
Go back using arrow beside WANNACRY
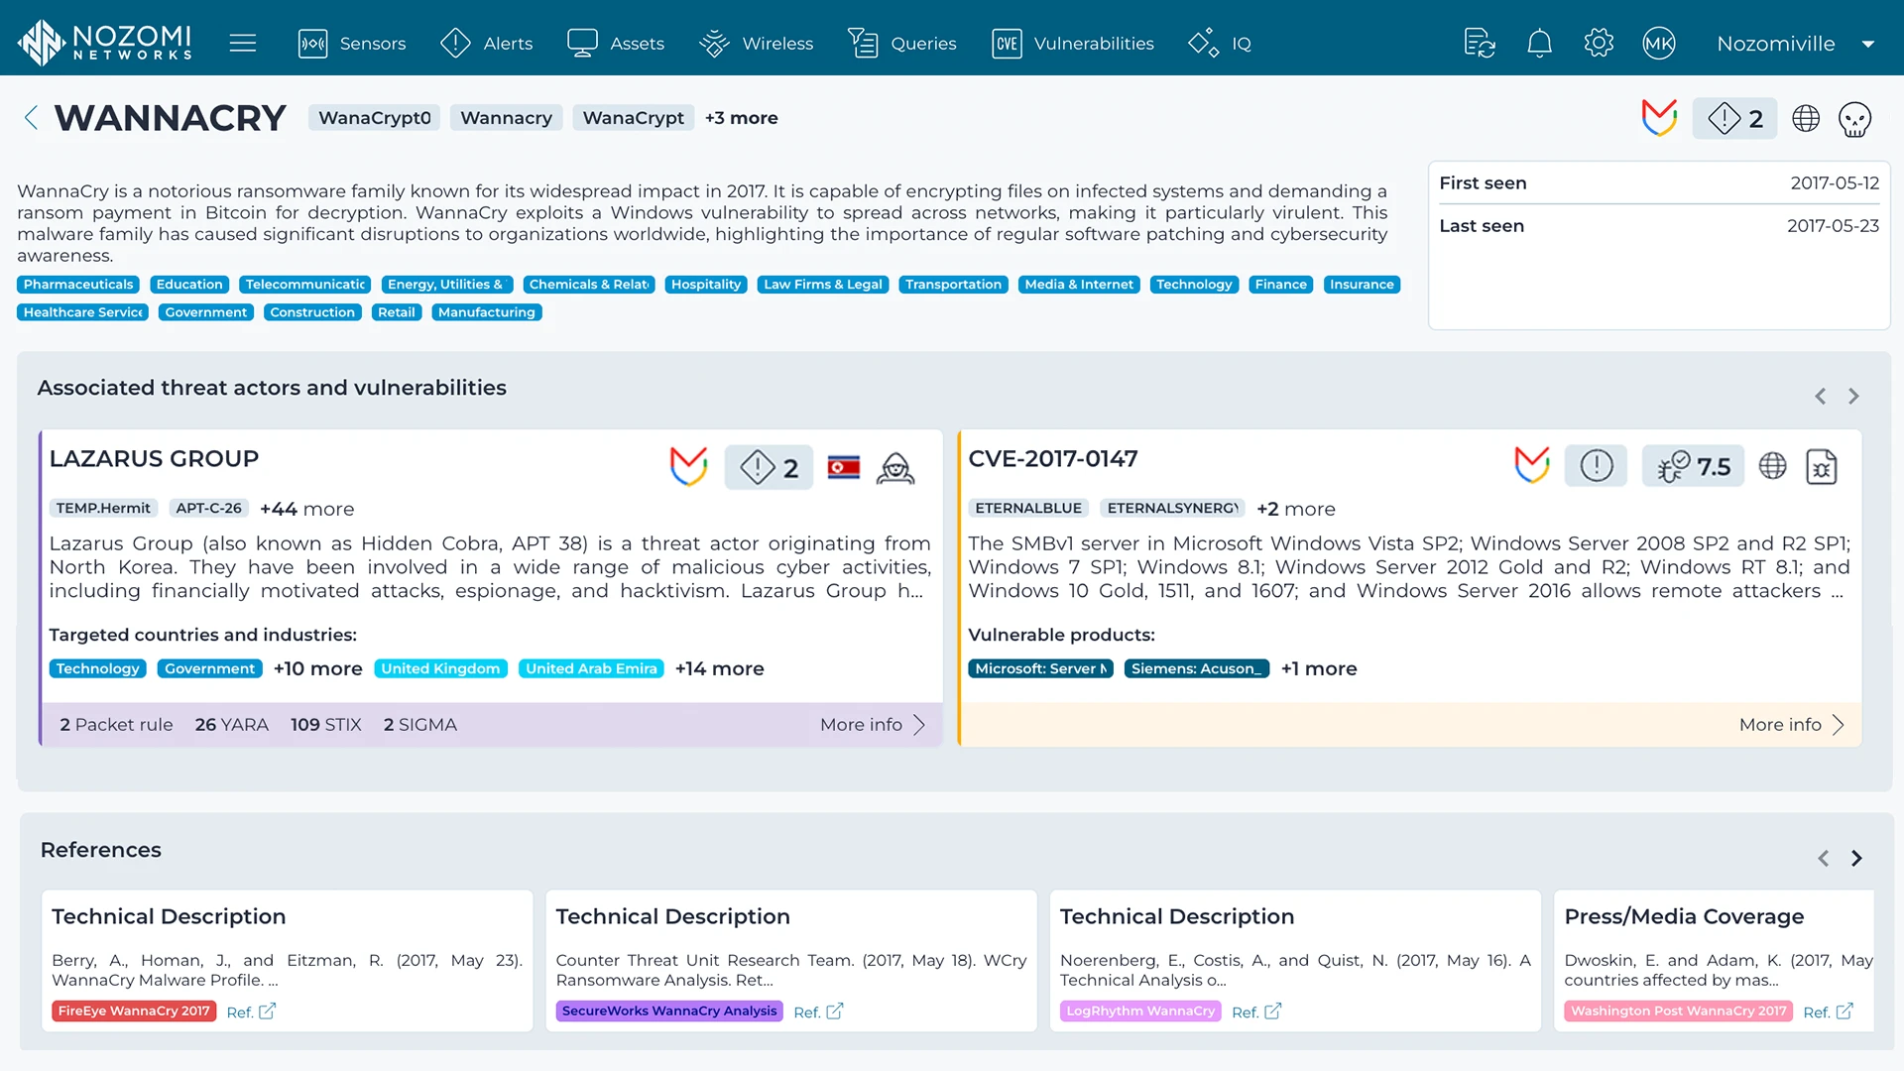[x=31, y=118]
